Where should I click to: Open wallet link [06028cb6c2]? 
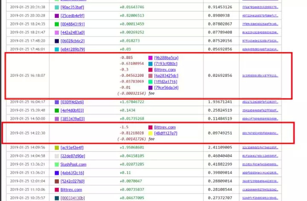coord(72,41)
